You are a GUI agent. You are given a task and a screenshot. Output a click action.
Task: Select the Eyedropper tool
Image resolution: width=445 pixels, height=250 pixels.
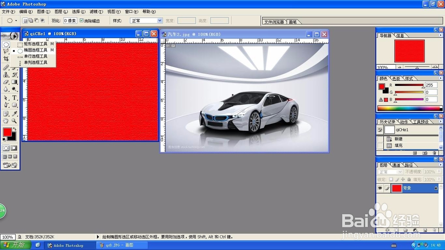click(15, 114)
